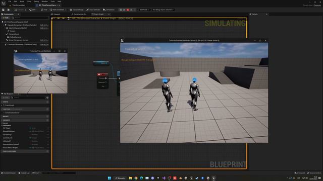Viewport: 323px width, 181px height.
Task: Open the File menu
Action: click(10, 2)
